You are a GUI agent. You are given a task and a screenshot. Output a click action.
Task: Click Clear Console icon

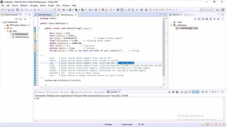(x=182, y=92)
